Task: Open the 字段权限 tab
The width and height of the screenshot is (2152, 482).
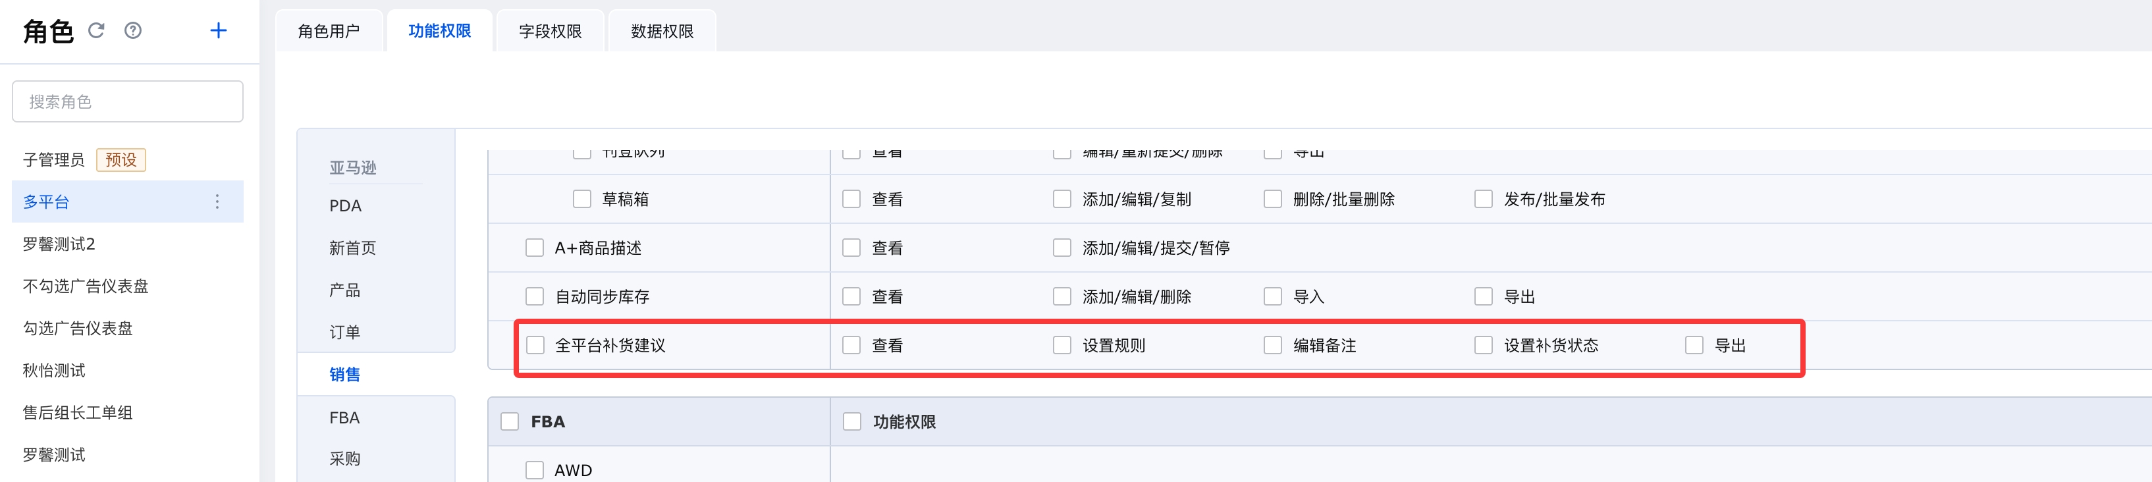Action: tap(550, 32)
